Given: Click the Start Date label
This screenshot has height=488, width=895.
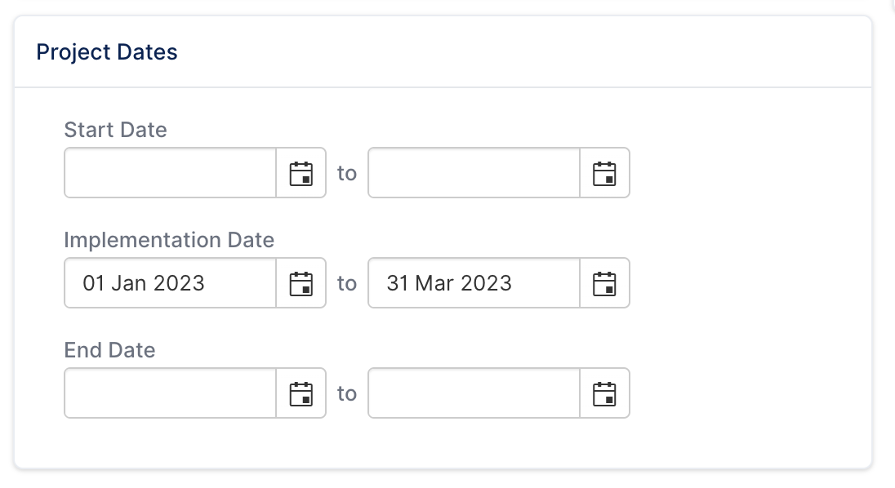Looking at the screenshot, I should (115, 130).
